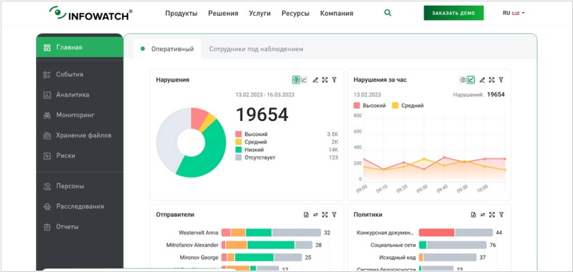573x272 pixels.
Task: Click the ЗАКАЗАТЬ ДЕМО button
Action: (454, 13)
